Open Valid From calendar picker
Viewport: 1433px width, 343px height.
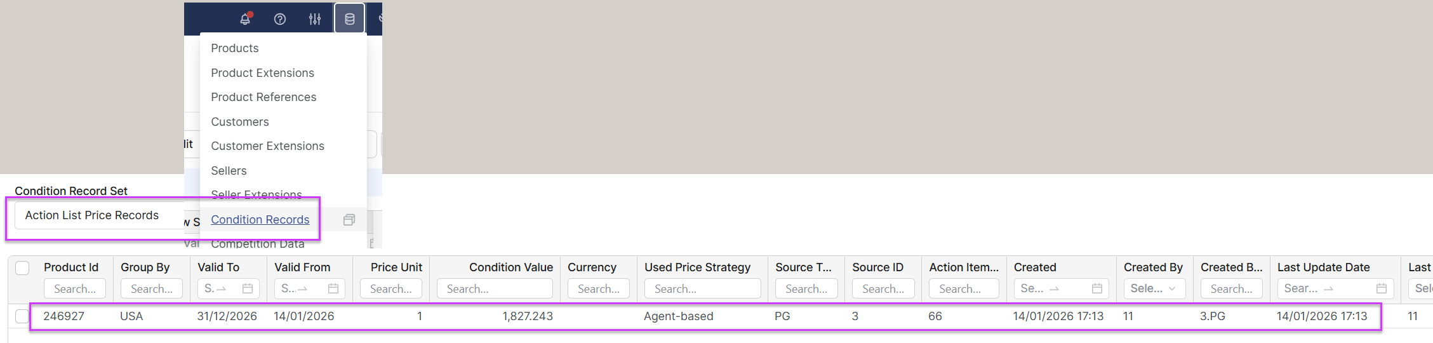[x=333, y=289]
